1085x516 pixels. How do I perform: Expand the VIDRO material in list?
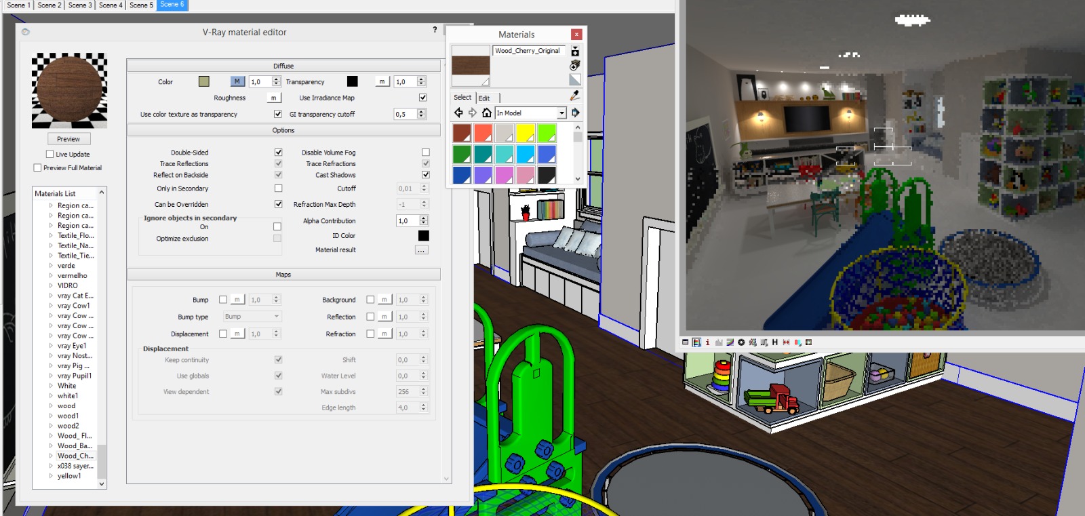(x=51, y=286)
